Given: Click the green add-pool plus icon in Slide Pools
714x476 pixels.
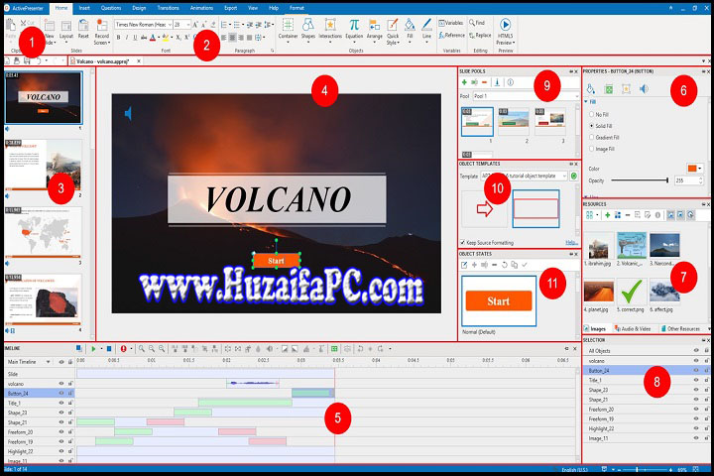Looking at the screenshot, I should (464, 82).
